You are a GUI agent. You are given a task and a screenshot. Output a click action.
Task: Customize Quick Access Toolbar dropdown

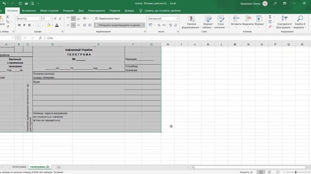pos(38,3)
